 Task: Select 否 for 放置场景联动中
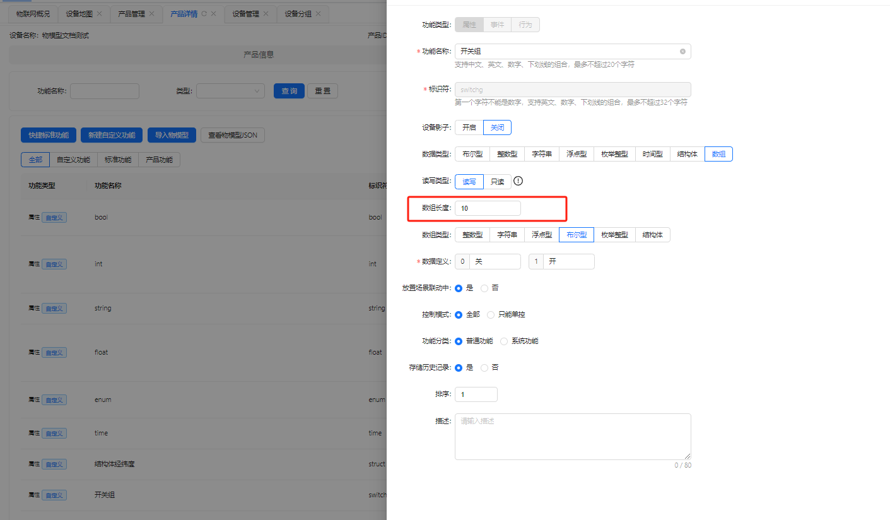click(x=484, y=288)
